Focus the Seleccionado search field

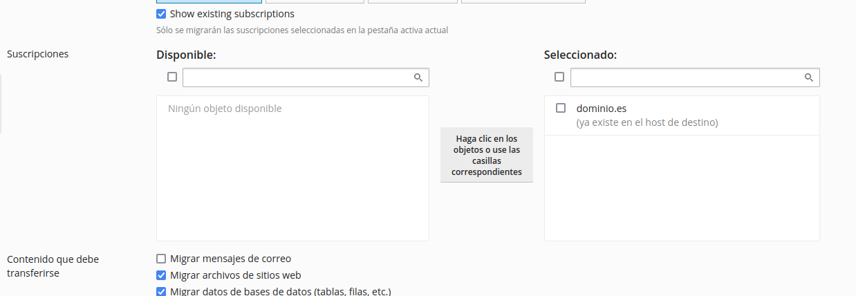695,77
